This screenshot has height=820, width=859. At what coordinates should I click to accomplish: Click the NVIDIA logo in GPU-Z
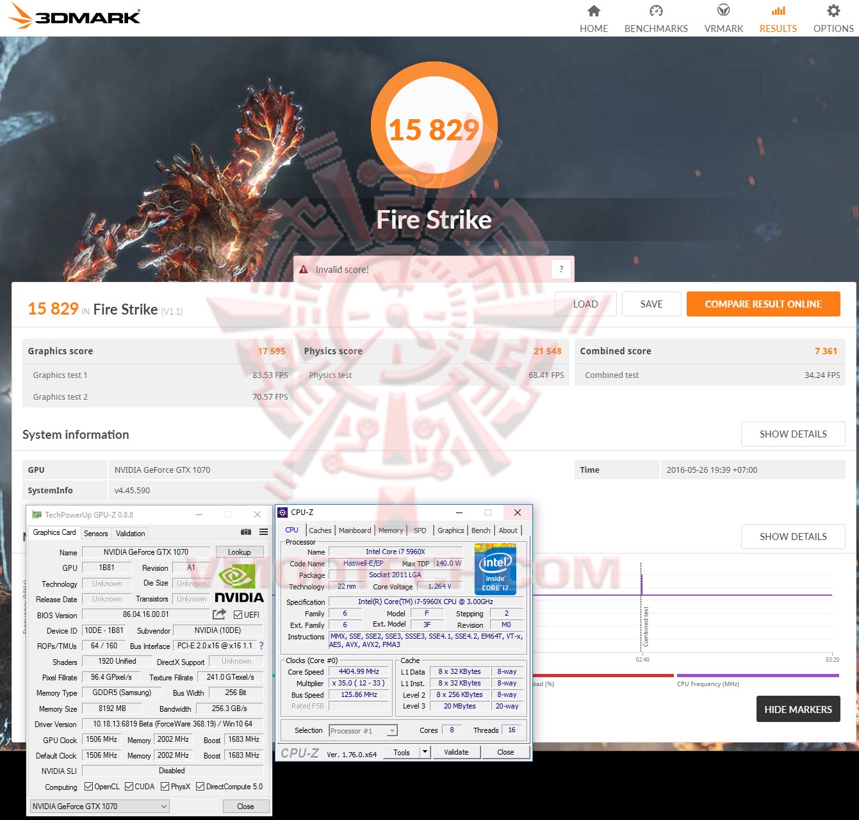point(239,584)
